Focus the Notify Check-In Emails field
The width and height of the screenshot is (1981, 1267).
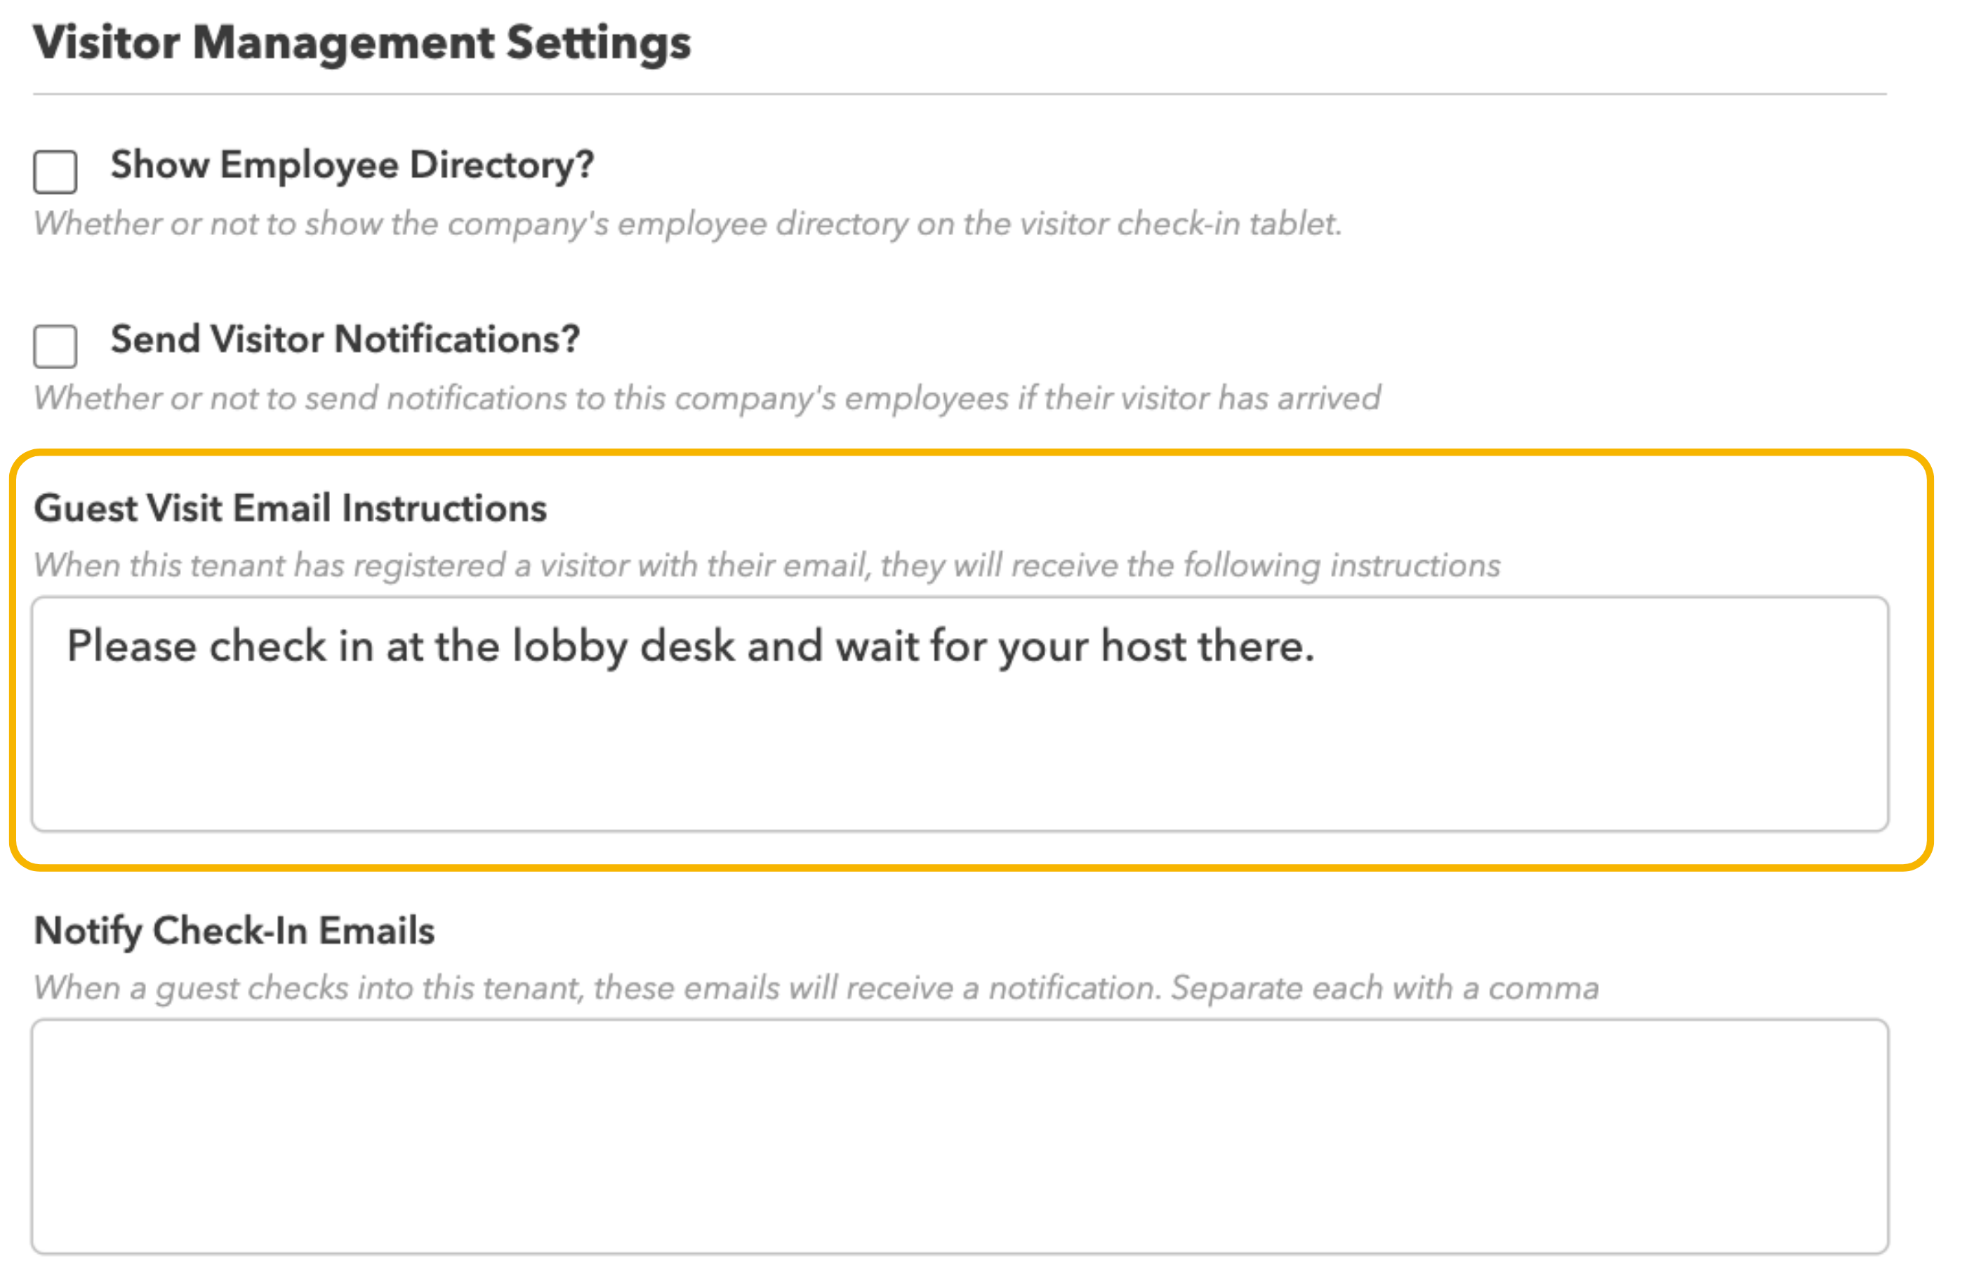pyautogui.click(x=960, y=1137)
